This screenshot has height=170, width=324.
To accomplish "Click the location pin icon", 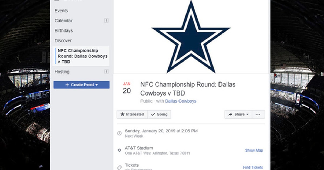I will (x=119, y=150).
